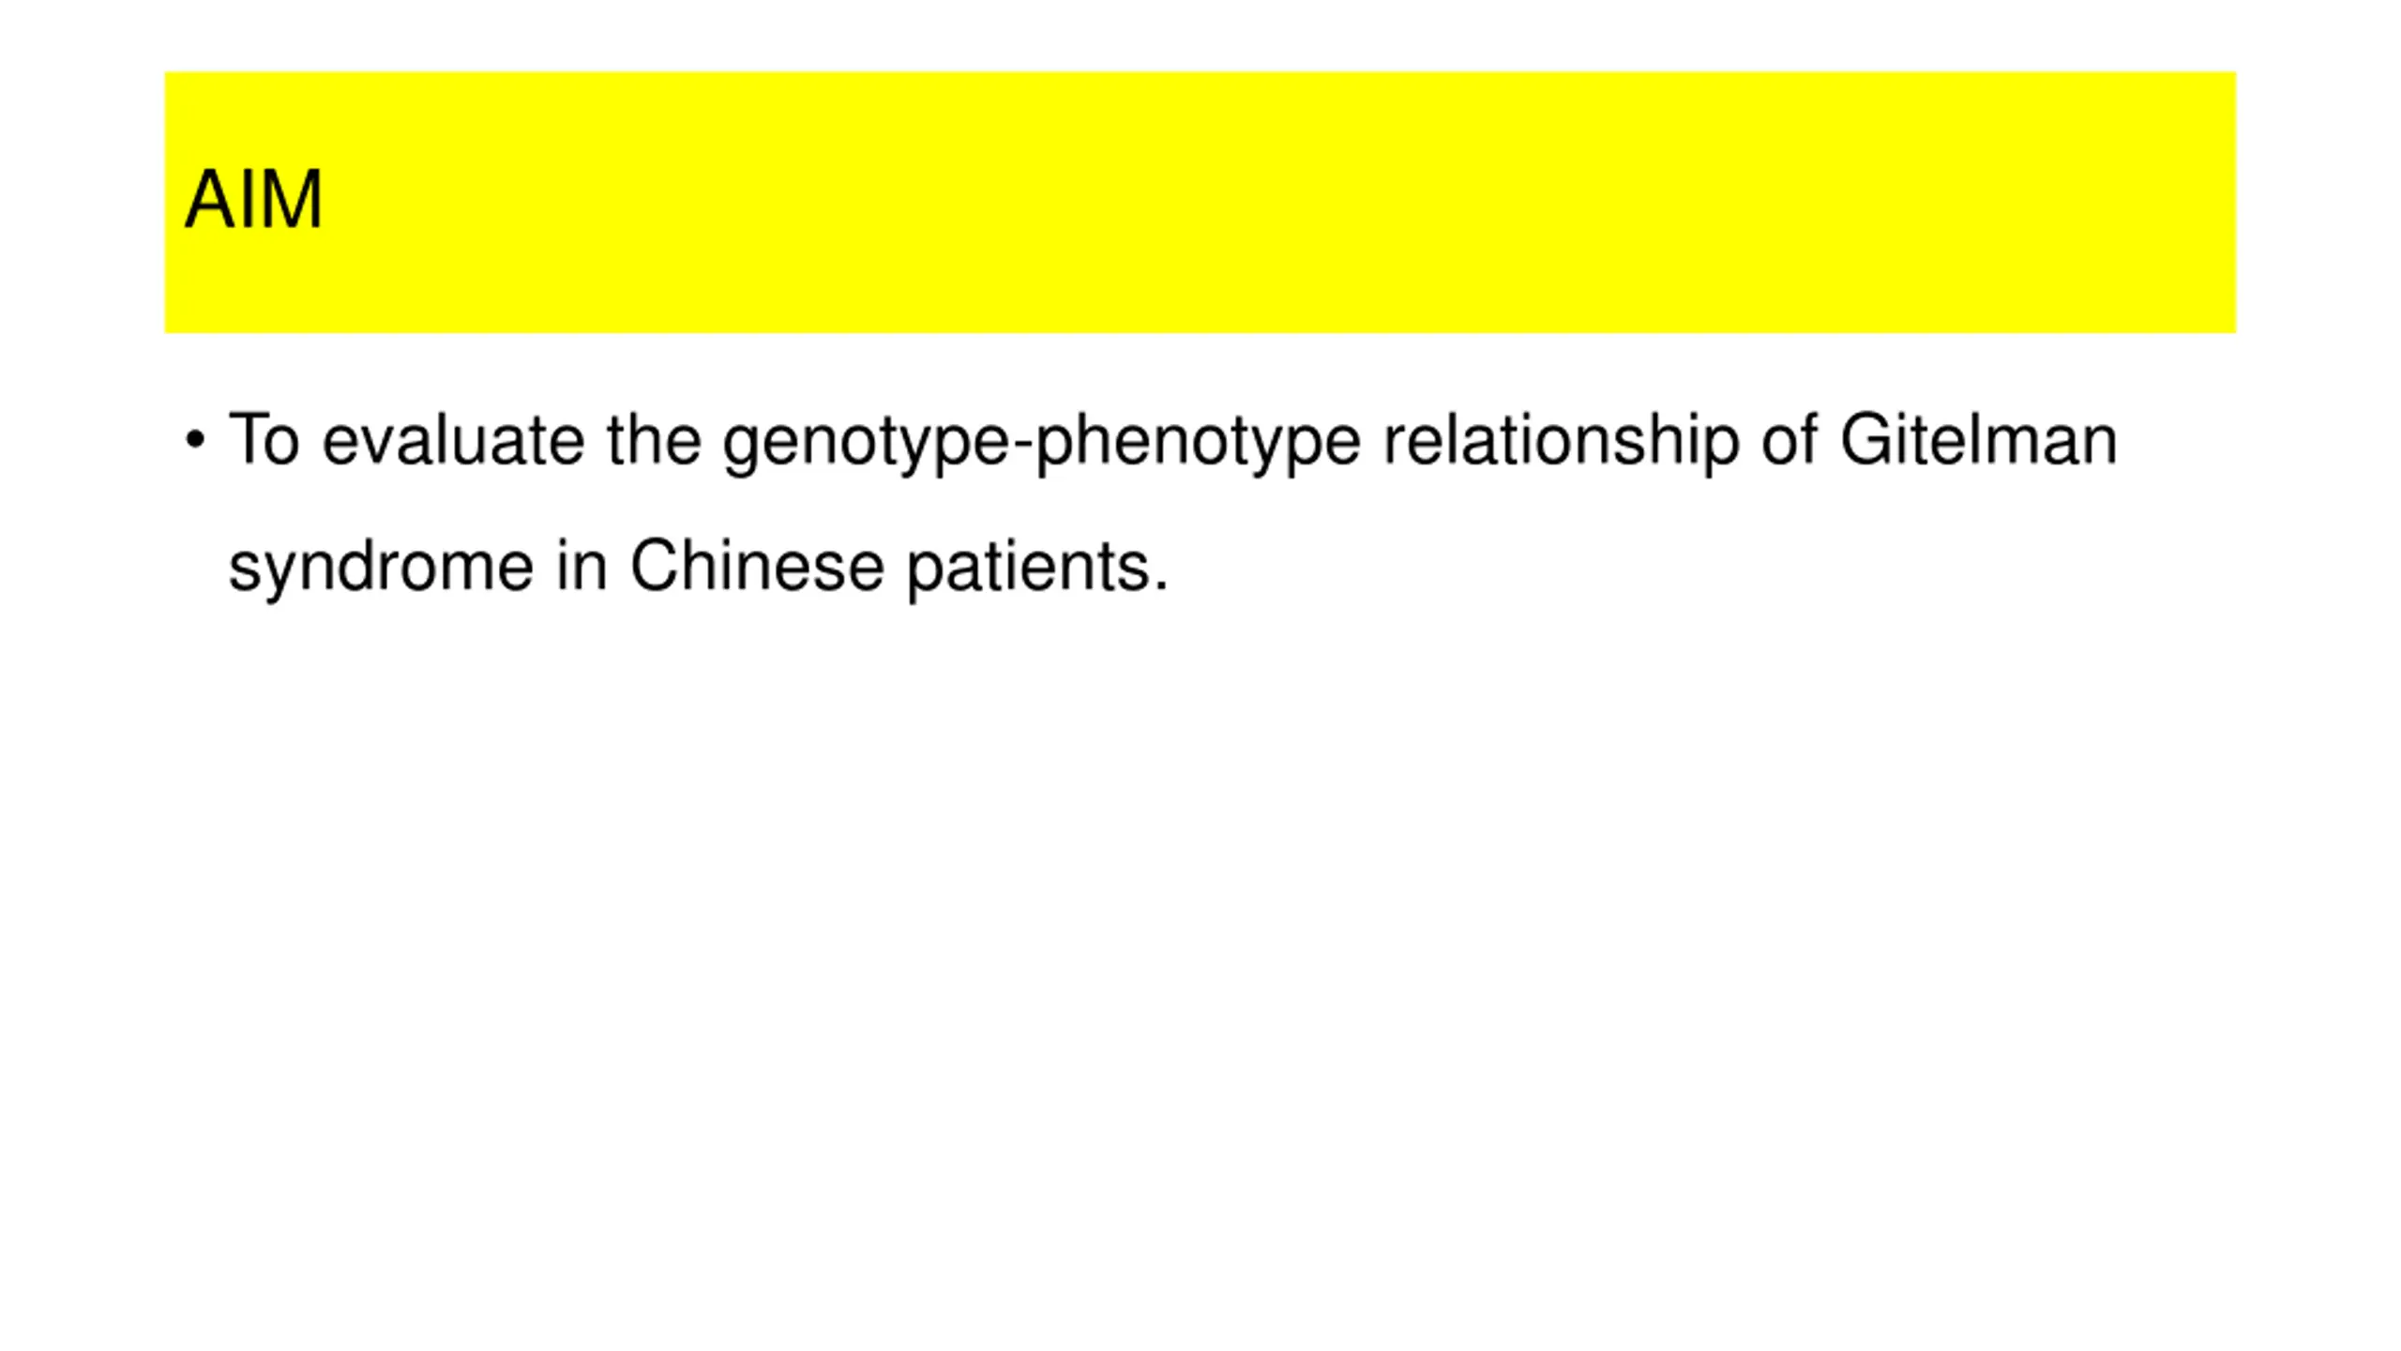Click the bullet point marker

(195, 439)
